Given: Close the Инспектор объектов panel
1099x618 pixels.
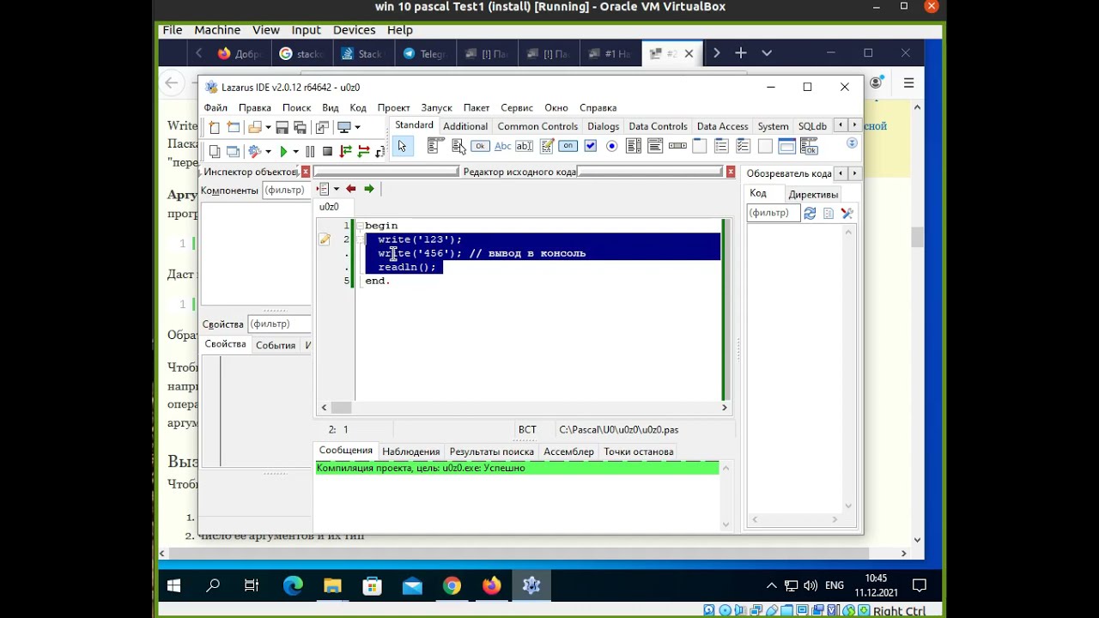Looking at the screenshot, I should [305, 172].
